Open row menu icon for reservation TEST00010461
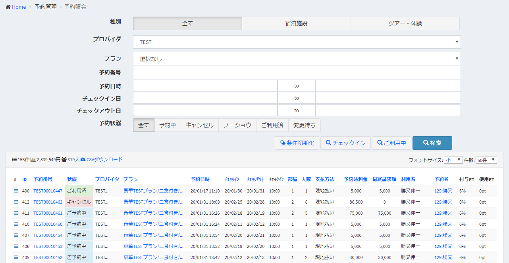This screenshot has height=263, width=509. tap(16, 213)
